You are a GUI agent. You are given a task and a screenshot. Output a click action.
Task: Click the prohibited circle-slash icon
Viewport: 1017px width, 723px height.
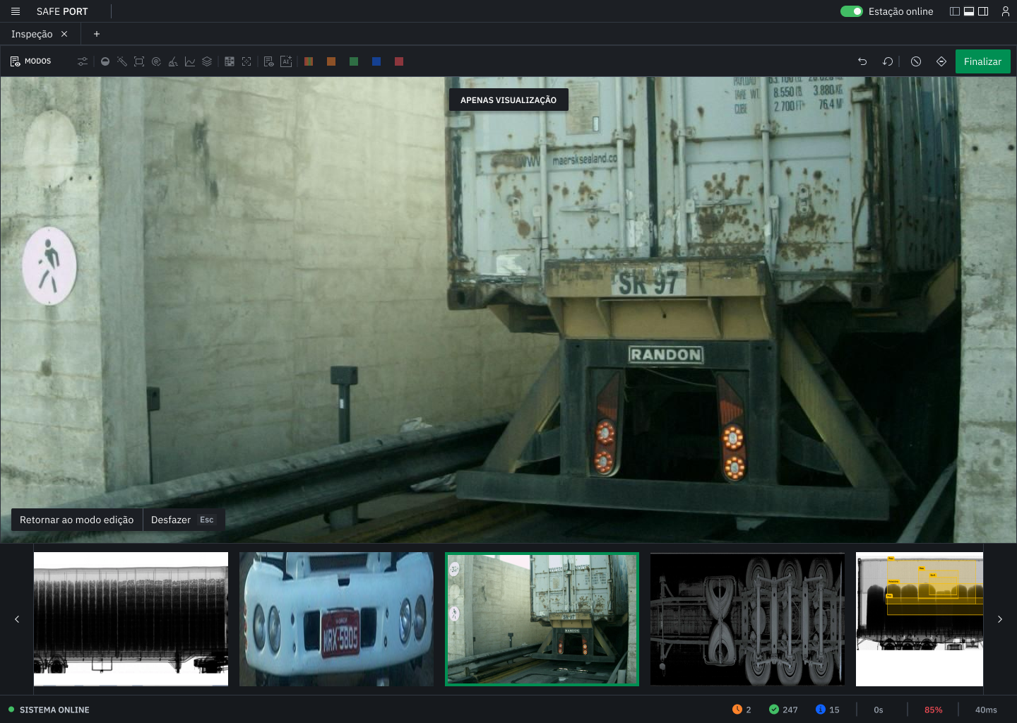tap(916, 61)
